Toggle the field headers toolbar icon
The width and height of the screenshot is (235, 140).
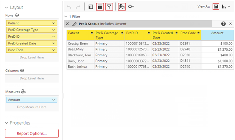100,7
